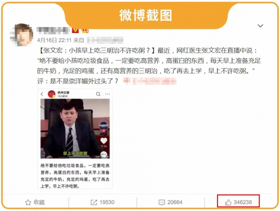Viewport: 280px width, 211px height.
Task: Open the embedded video image of the man
Action: click(75, 129)
